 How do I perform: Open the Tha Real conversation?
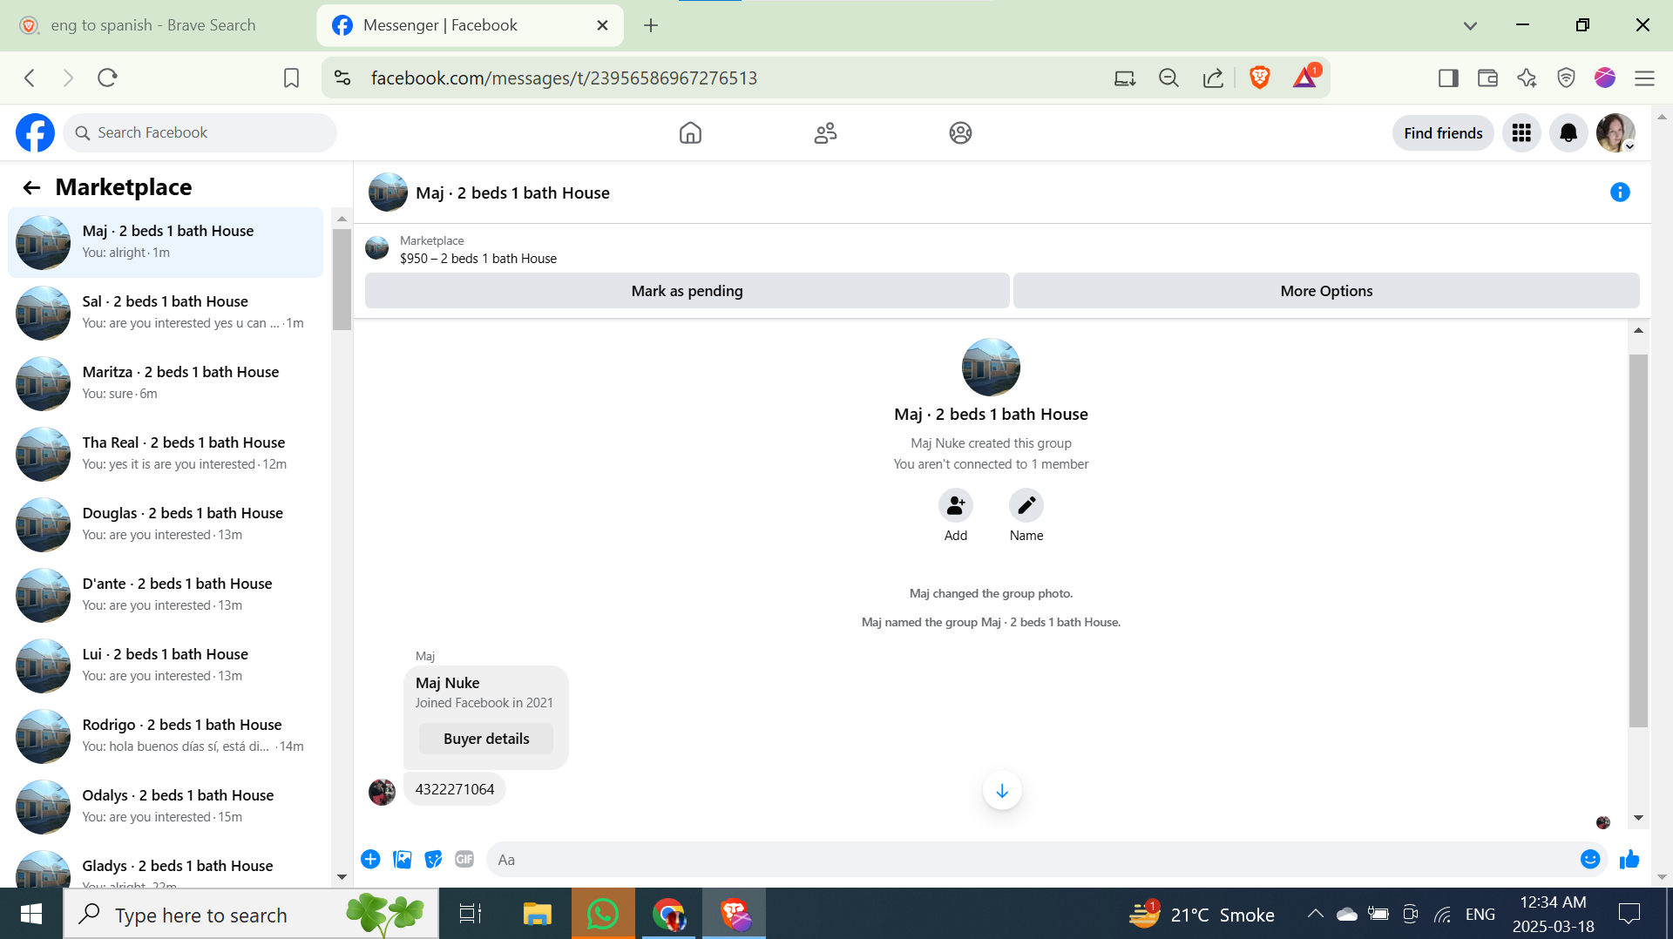click(x=166, y=454)
